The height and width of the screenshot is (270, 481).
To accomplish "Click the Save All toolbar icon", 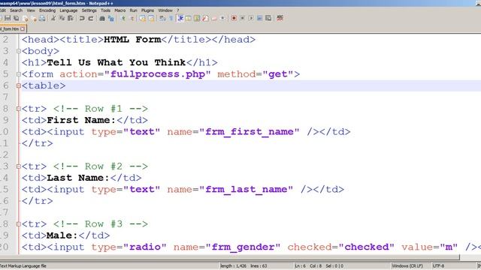I will click(x=17, y=18).
